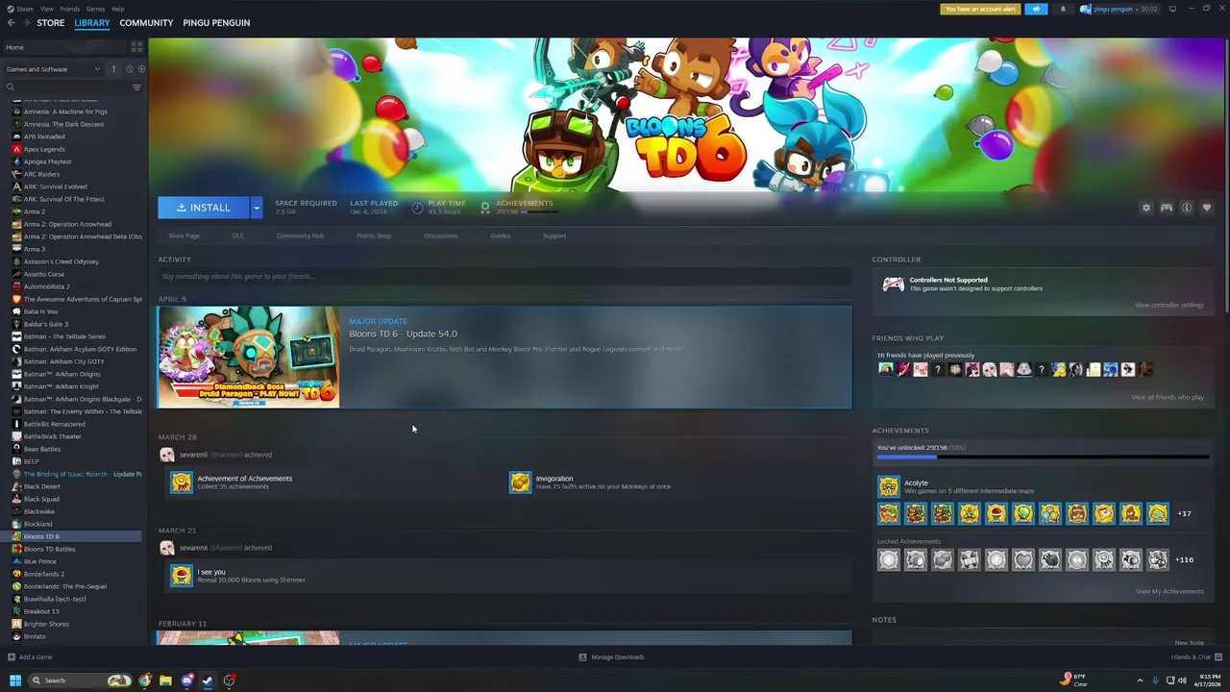Open Update 54.0 news thumbnail
This screenshot has height=692, width=1230.
pos(249,358)
